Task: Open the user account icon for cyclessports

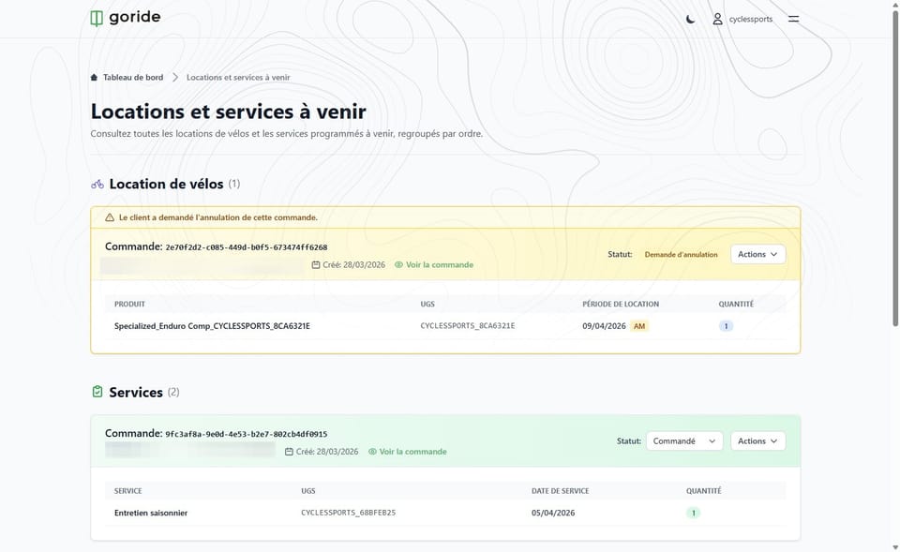Action: (717, 19)
